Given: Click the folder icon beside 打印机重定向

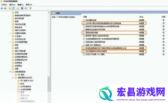Looking at the screenshot, I should tap(18, 86).
